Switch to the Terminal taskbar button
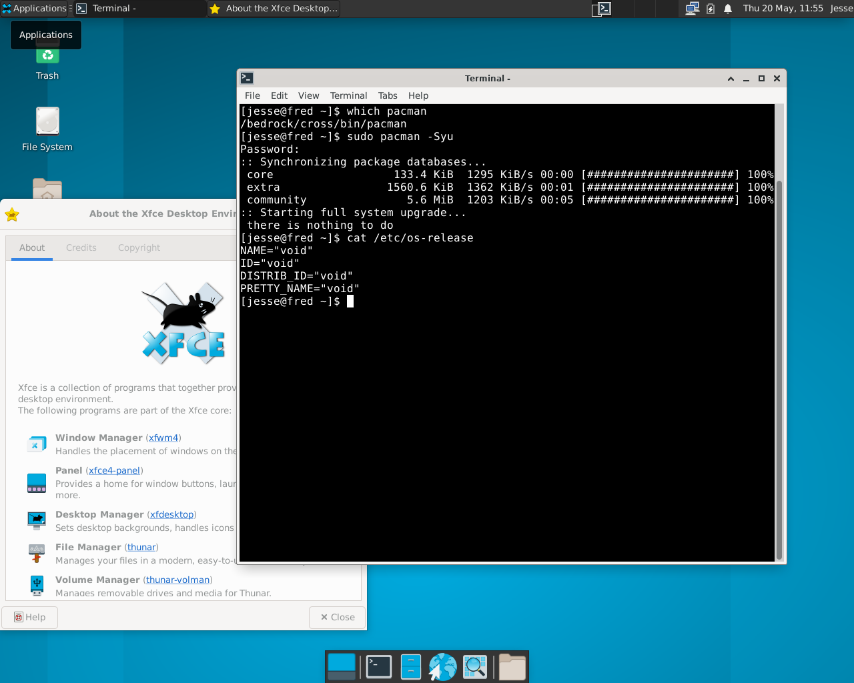Viewport: 854px width, 683px height. (x=139, y=8)
